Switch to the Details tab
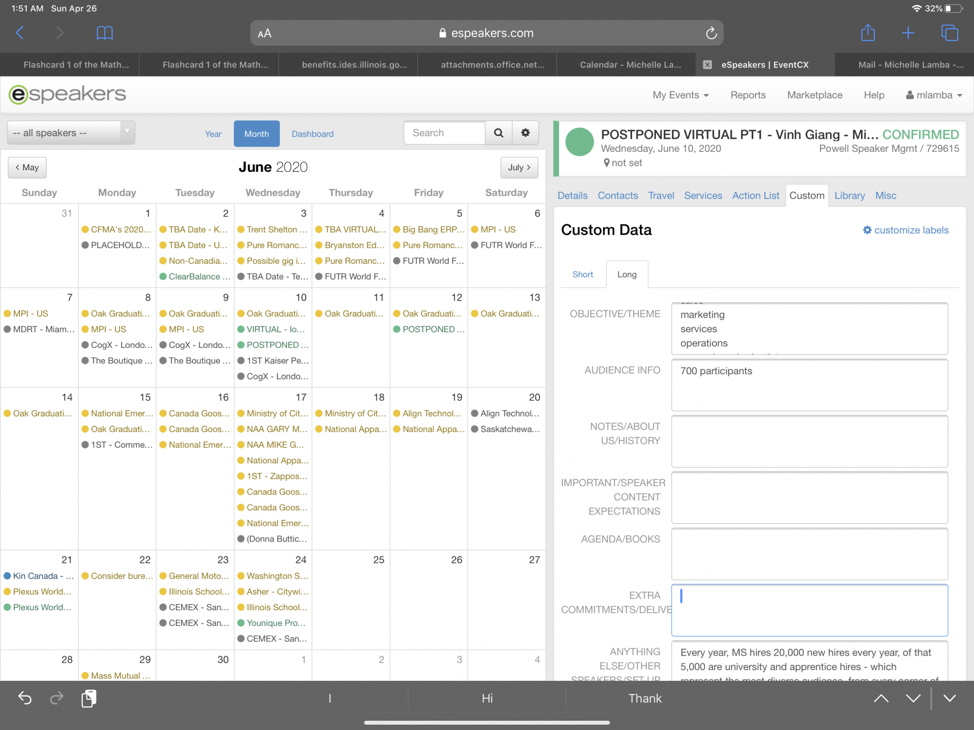The width and height of the screenshot is (974, 730). tap(573, 196)
